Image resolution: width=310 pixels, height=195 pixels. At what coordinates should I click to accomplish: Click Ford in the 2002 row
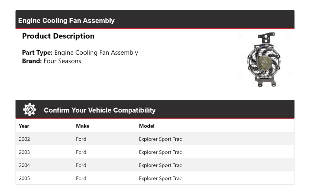tap(81, 139)
